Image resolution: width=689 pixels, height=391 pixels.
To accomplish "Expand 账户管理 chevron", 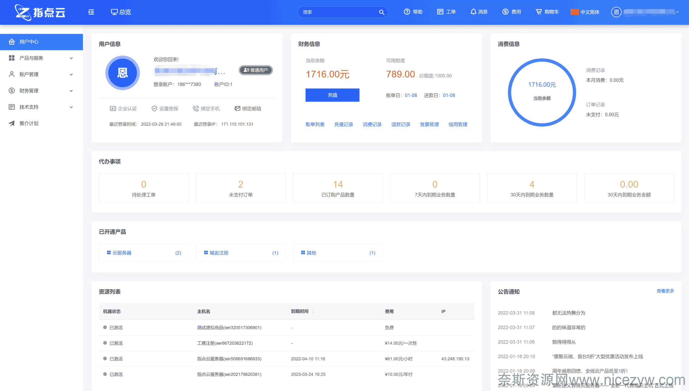I will tap(71, 75).
